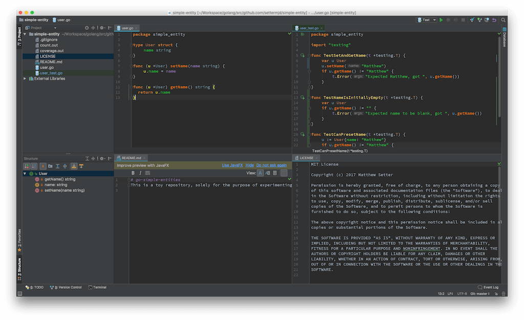This screenshot has width=524, height=320.
Task: Switch to the LICENSE tab
Action: click(306, 158)
